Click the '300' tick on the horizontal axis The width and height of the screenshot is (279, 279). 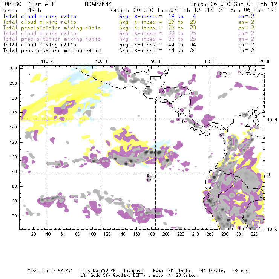click(x=240, y=234)
